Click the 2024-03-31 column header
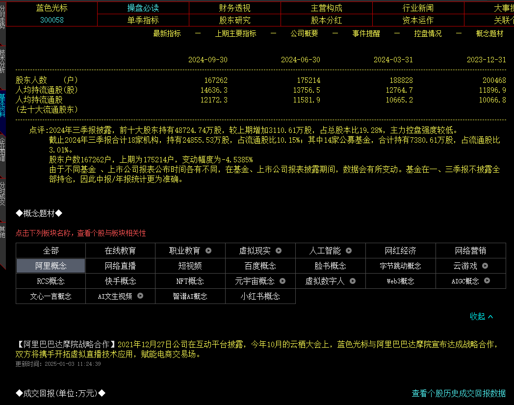This screenshot has height=405, width=514. (x=393, y=60)
